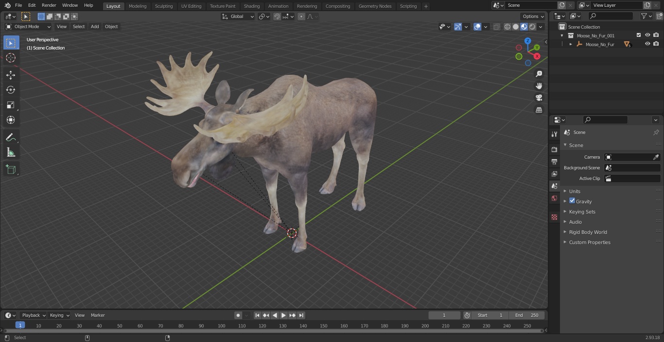The image size is (664, 342).
Task: Activate the Rotate tool
Action: 11,90
